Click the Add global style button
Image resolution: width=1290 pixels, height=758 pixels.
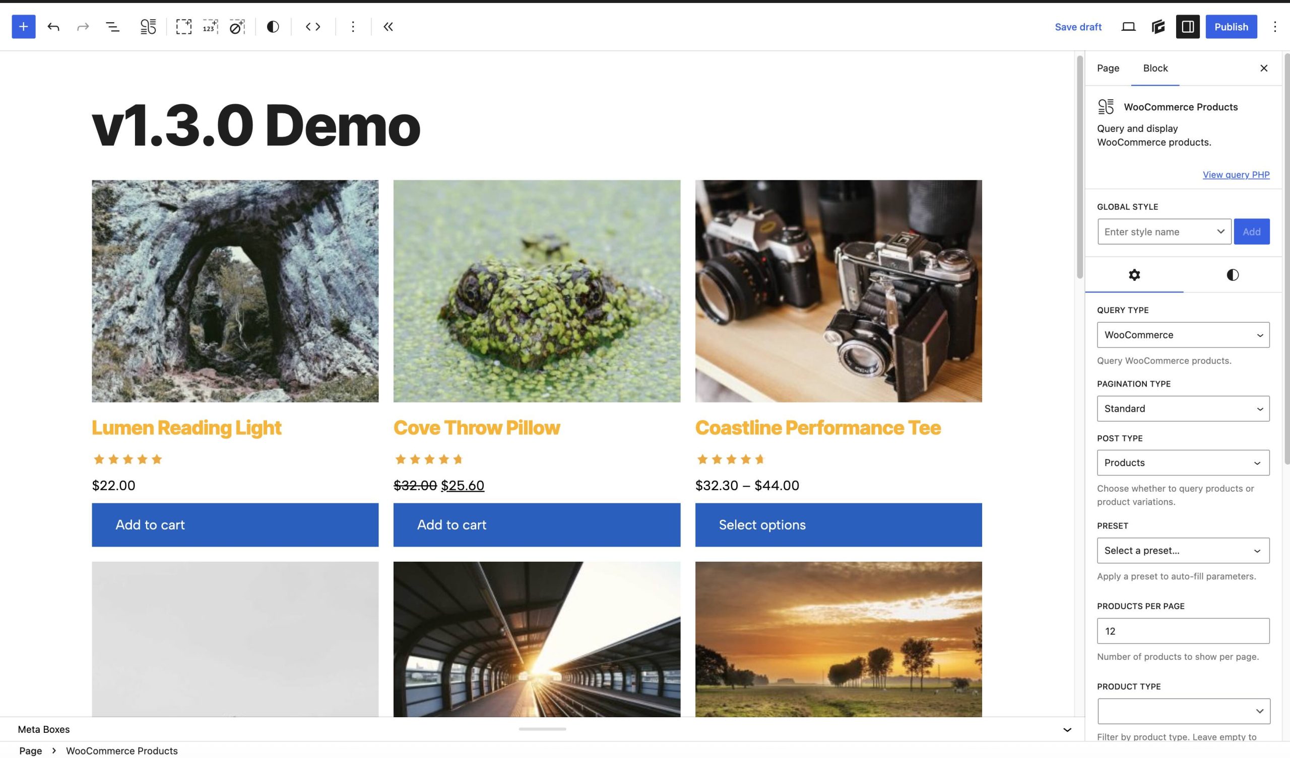click(1252, 232)
